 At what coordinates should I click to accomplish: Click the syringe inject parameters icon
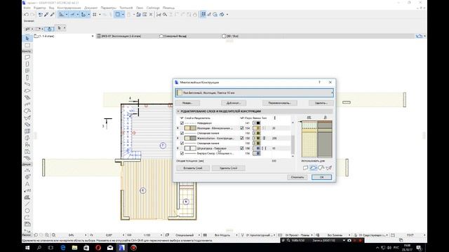(x=52, y=14)
